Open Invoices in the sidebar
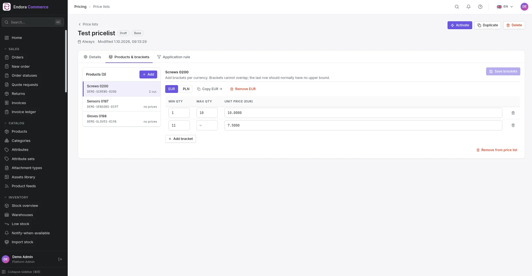The image size is (532, 276). point(19,103)
